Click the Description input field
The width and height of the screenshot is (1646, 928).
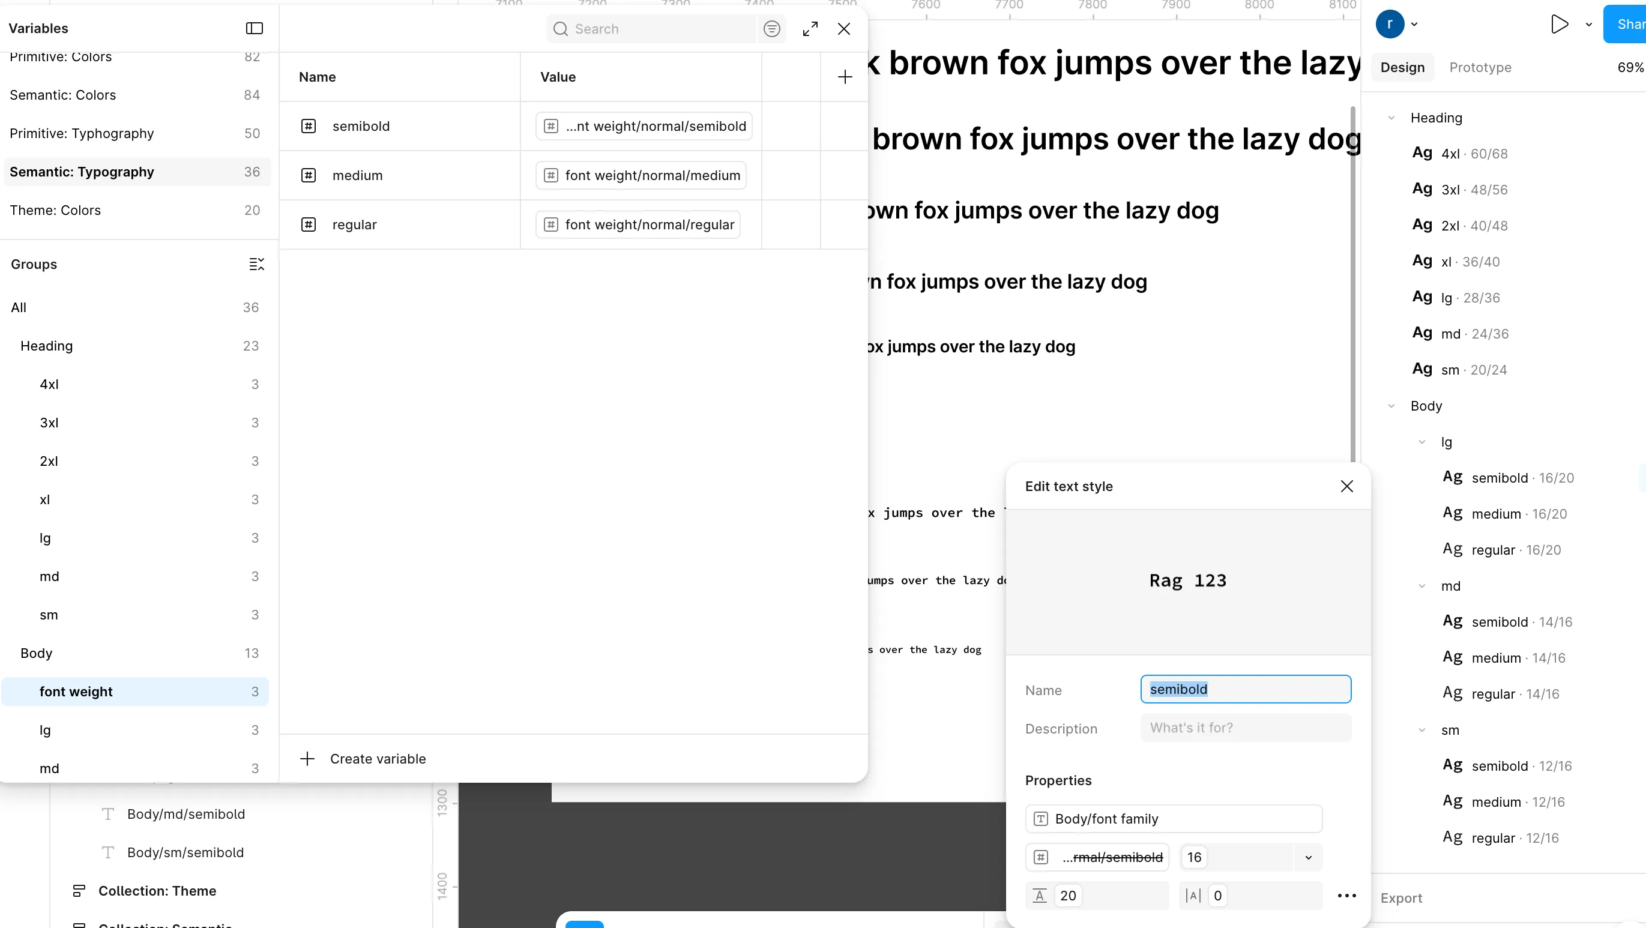tap(1245, 728)
